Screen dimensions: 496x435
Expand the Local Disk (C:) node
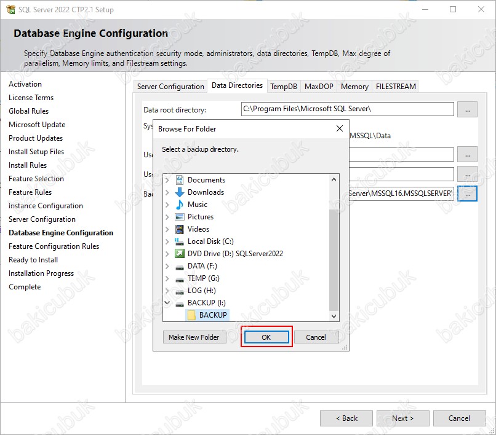[x=167, y=241]
